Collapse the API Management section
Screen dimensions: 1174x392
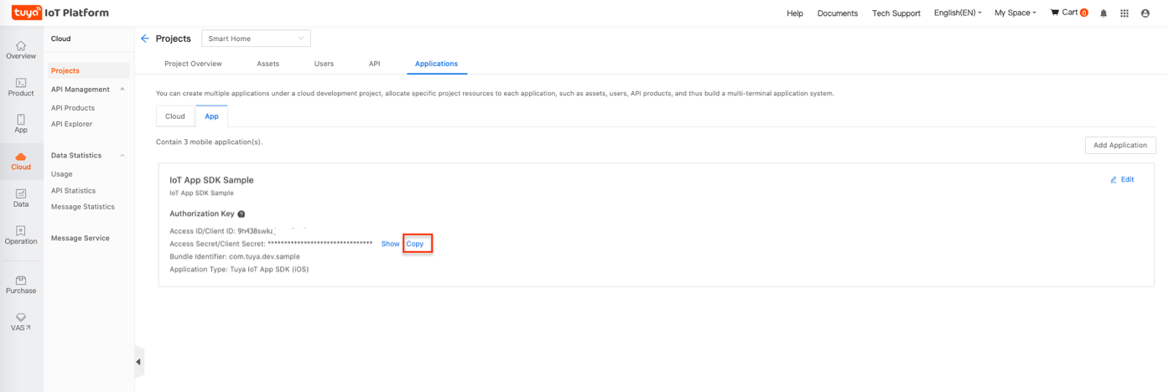(122, 90)
